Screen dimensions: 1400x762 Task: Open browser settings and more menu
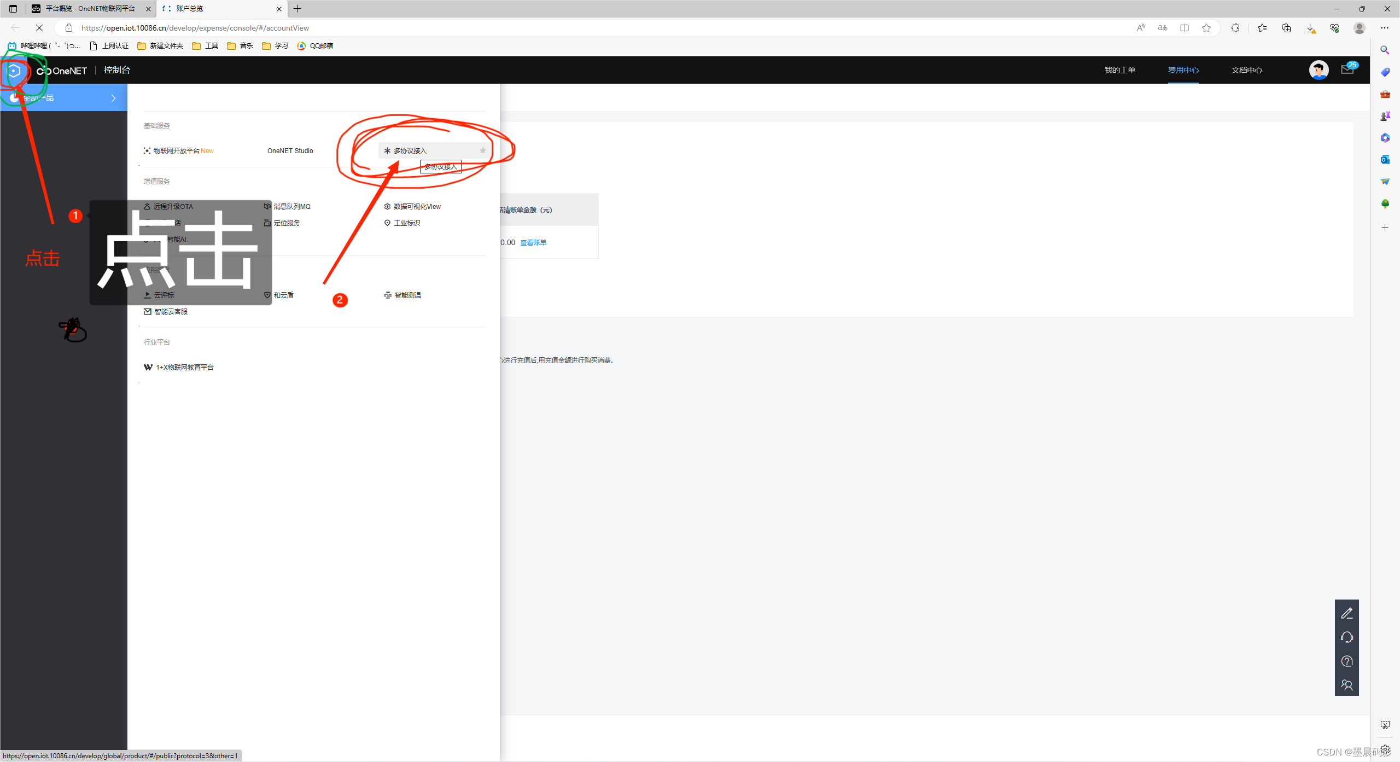click(x=1385, y=28)
